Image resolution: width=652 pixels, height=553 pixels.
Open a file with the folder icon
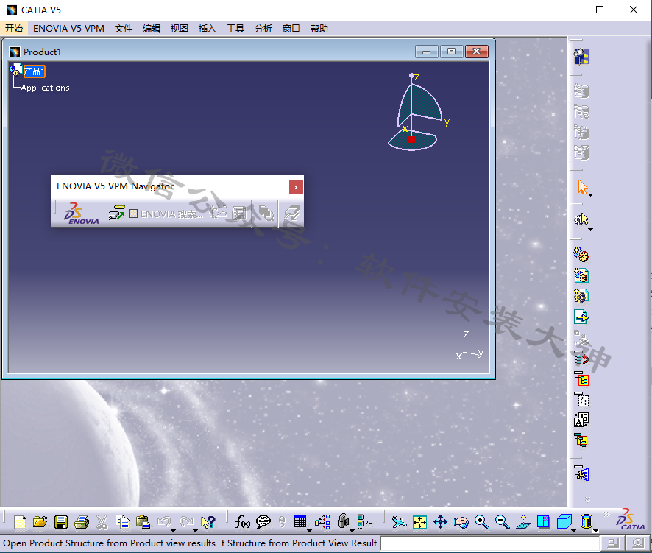click(40, 522)
